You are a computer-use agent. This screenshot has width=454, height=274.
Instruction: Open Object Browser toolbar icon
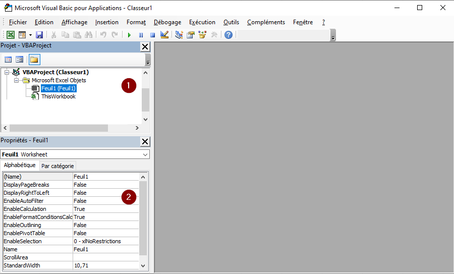point(202,35)
